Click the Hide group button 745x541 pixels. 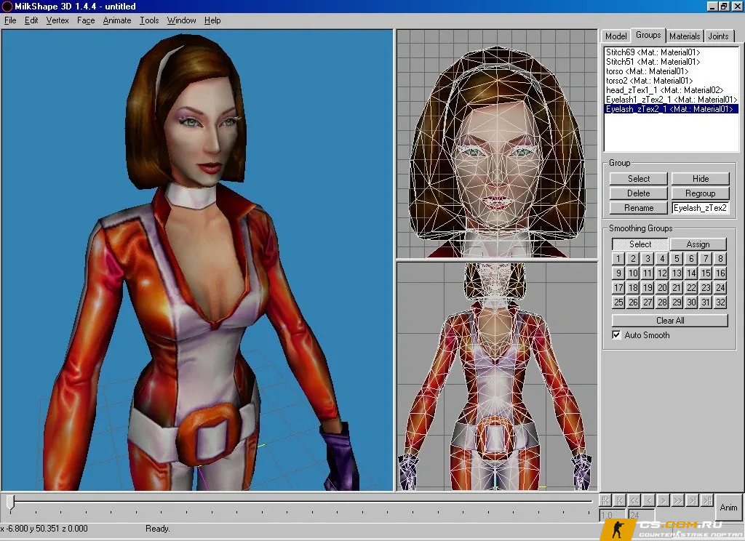701,179
